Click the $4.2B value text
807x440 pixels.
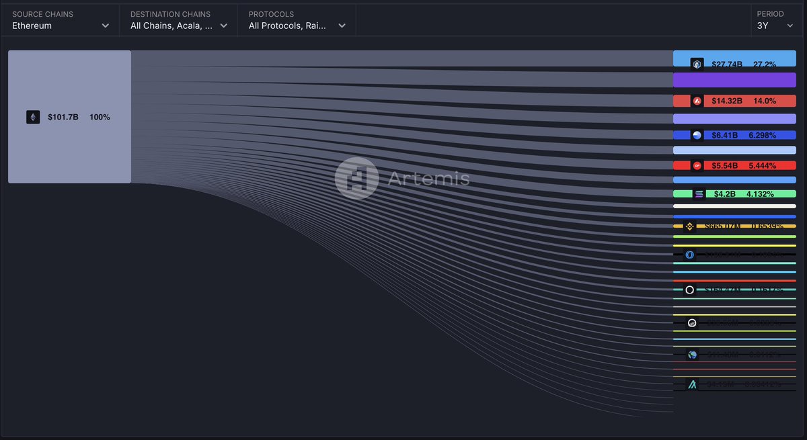(x=724, y=194)
